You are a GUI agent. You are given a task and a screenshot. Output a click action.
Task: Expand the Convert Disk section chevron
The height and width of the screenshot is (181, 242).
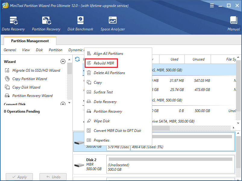click(63, 104)
